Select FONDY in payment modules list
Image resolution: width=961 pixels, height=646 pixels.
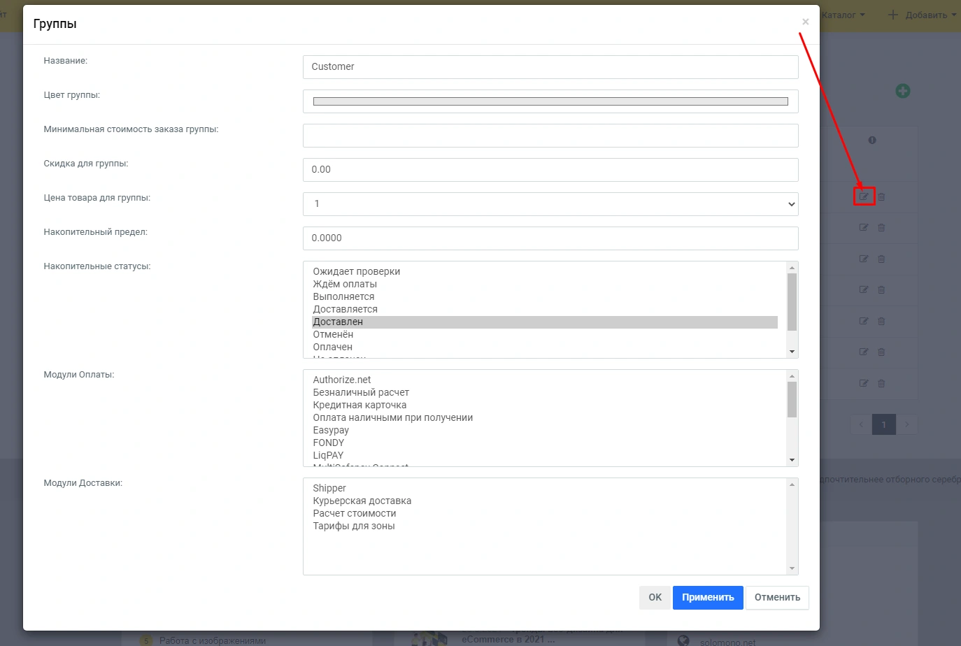[328, 443]
